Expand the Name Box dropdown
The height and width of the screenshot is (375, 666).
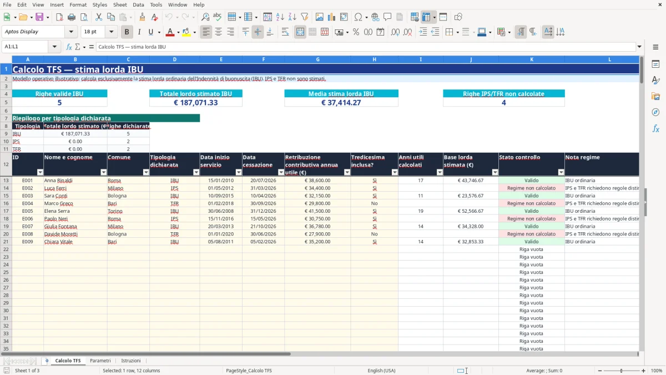(54, 47)
